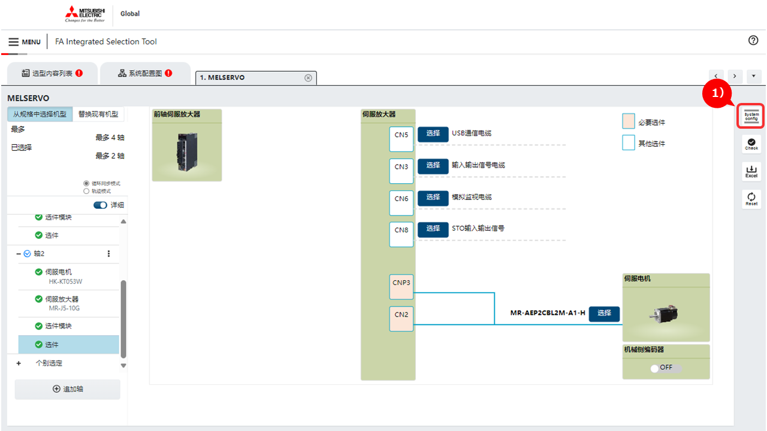Click the CN3 connector box
This screenshot has height=431, width=767.
click(401, 171)
